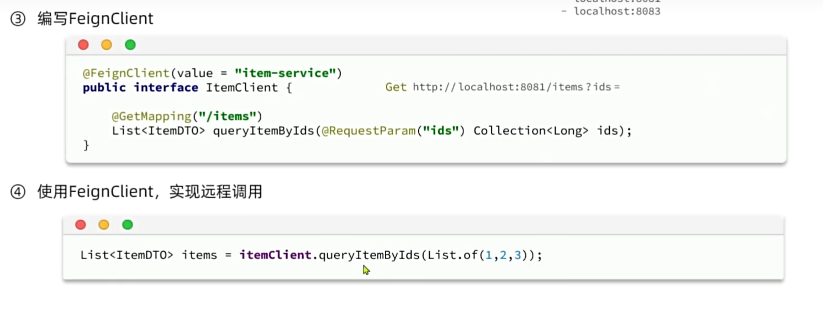Click the green dot in the List.of code window

[128, 224]
